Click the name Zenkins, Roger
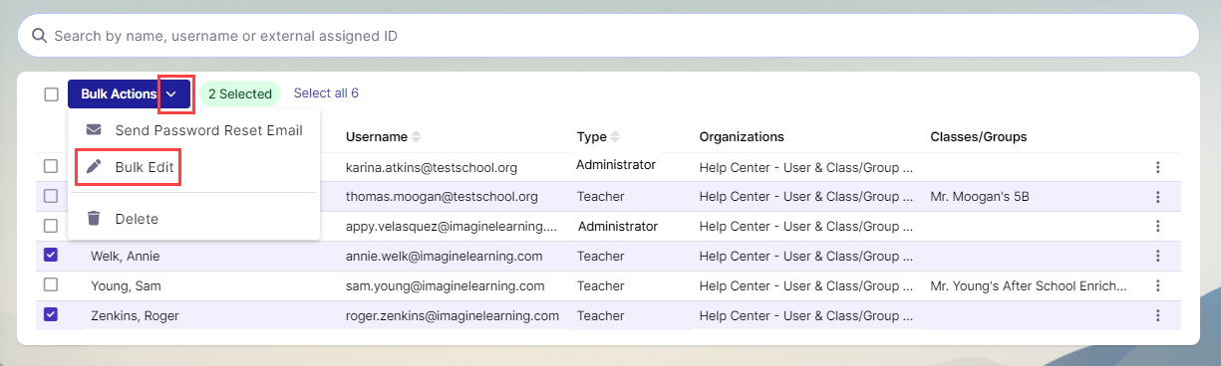This screenshot has height=366, width=1221. (x=136, y=315)
